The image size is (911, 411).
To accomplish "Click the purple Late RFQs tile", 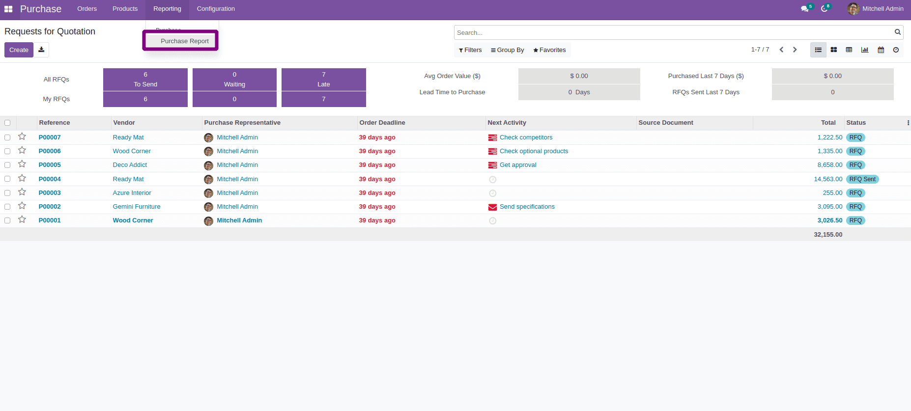I will pyautogui.click(x=323, y=80).
